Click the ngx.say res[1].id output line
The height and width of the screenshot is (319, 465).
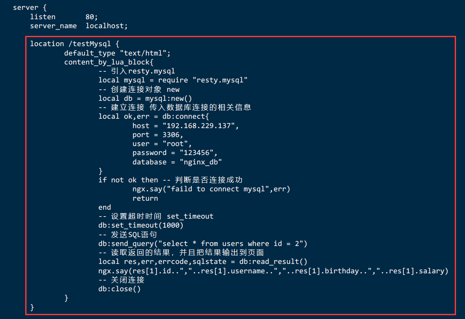tap(273, 271)
